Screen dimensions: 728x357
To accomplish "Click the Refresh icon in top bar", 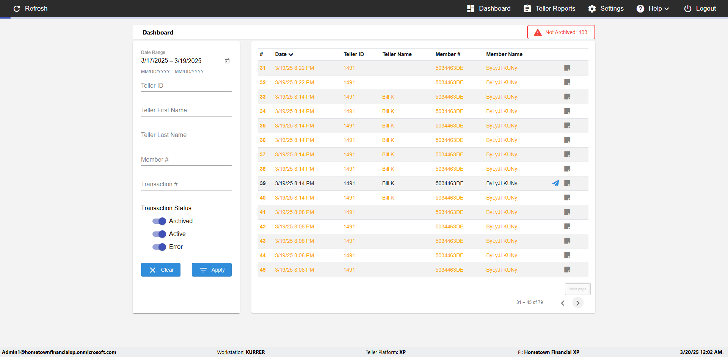I will coord(17,8).
